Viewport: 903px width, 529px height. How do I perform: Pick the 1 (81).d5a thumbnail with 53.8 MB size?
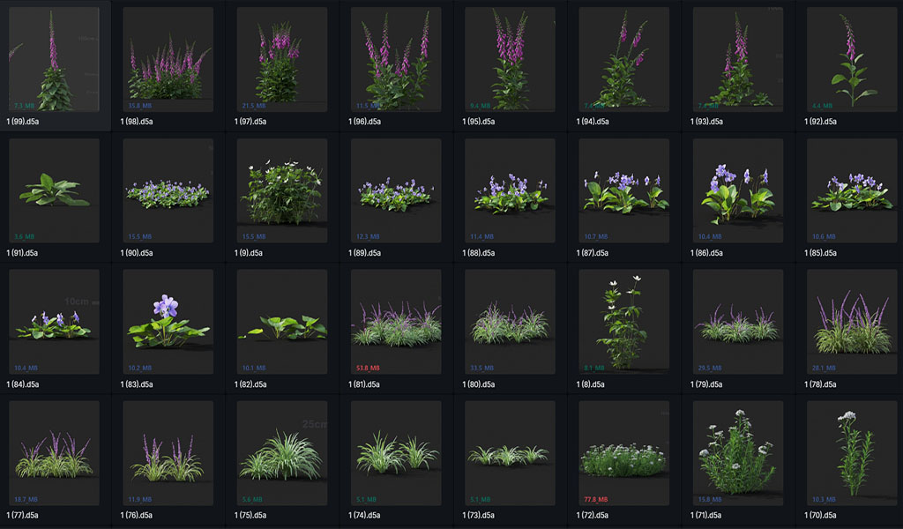tap(396, 321)
